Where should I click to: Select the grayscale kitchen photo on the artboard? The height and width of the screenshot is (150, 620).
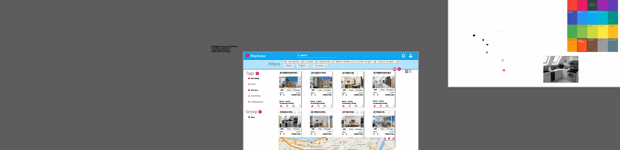tap(561, 69)
